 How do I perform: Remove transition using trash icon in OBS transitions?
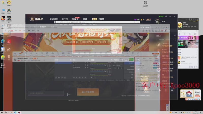(118, 68)
